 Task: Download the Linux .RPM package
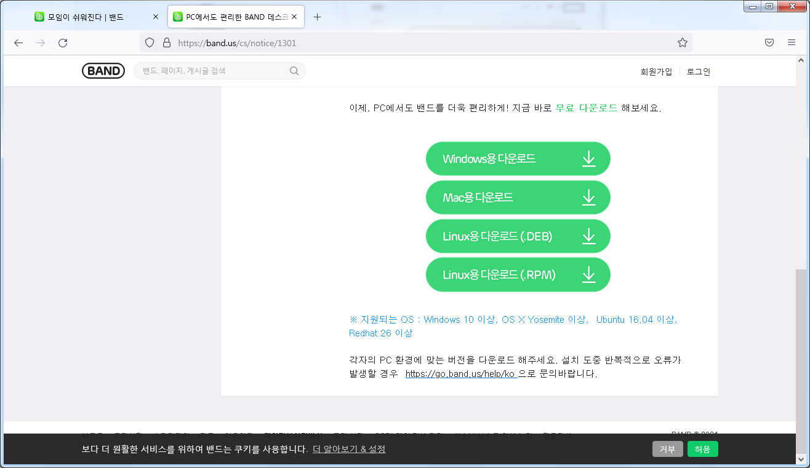pyautogui.click(x=518, y=274)
